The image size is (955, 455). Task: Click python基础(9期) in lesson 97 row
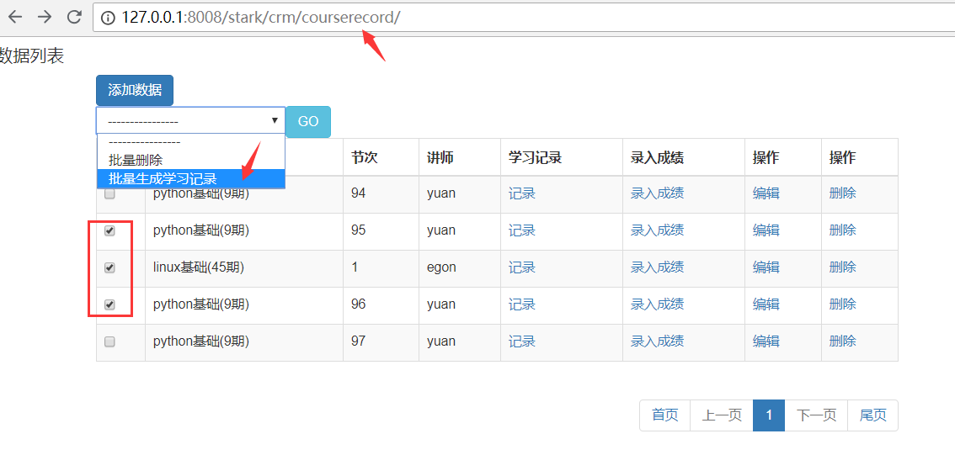click(201, 341)
